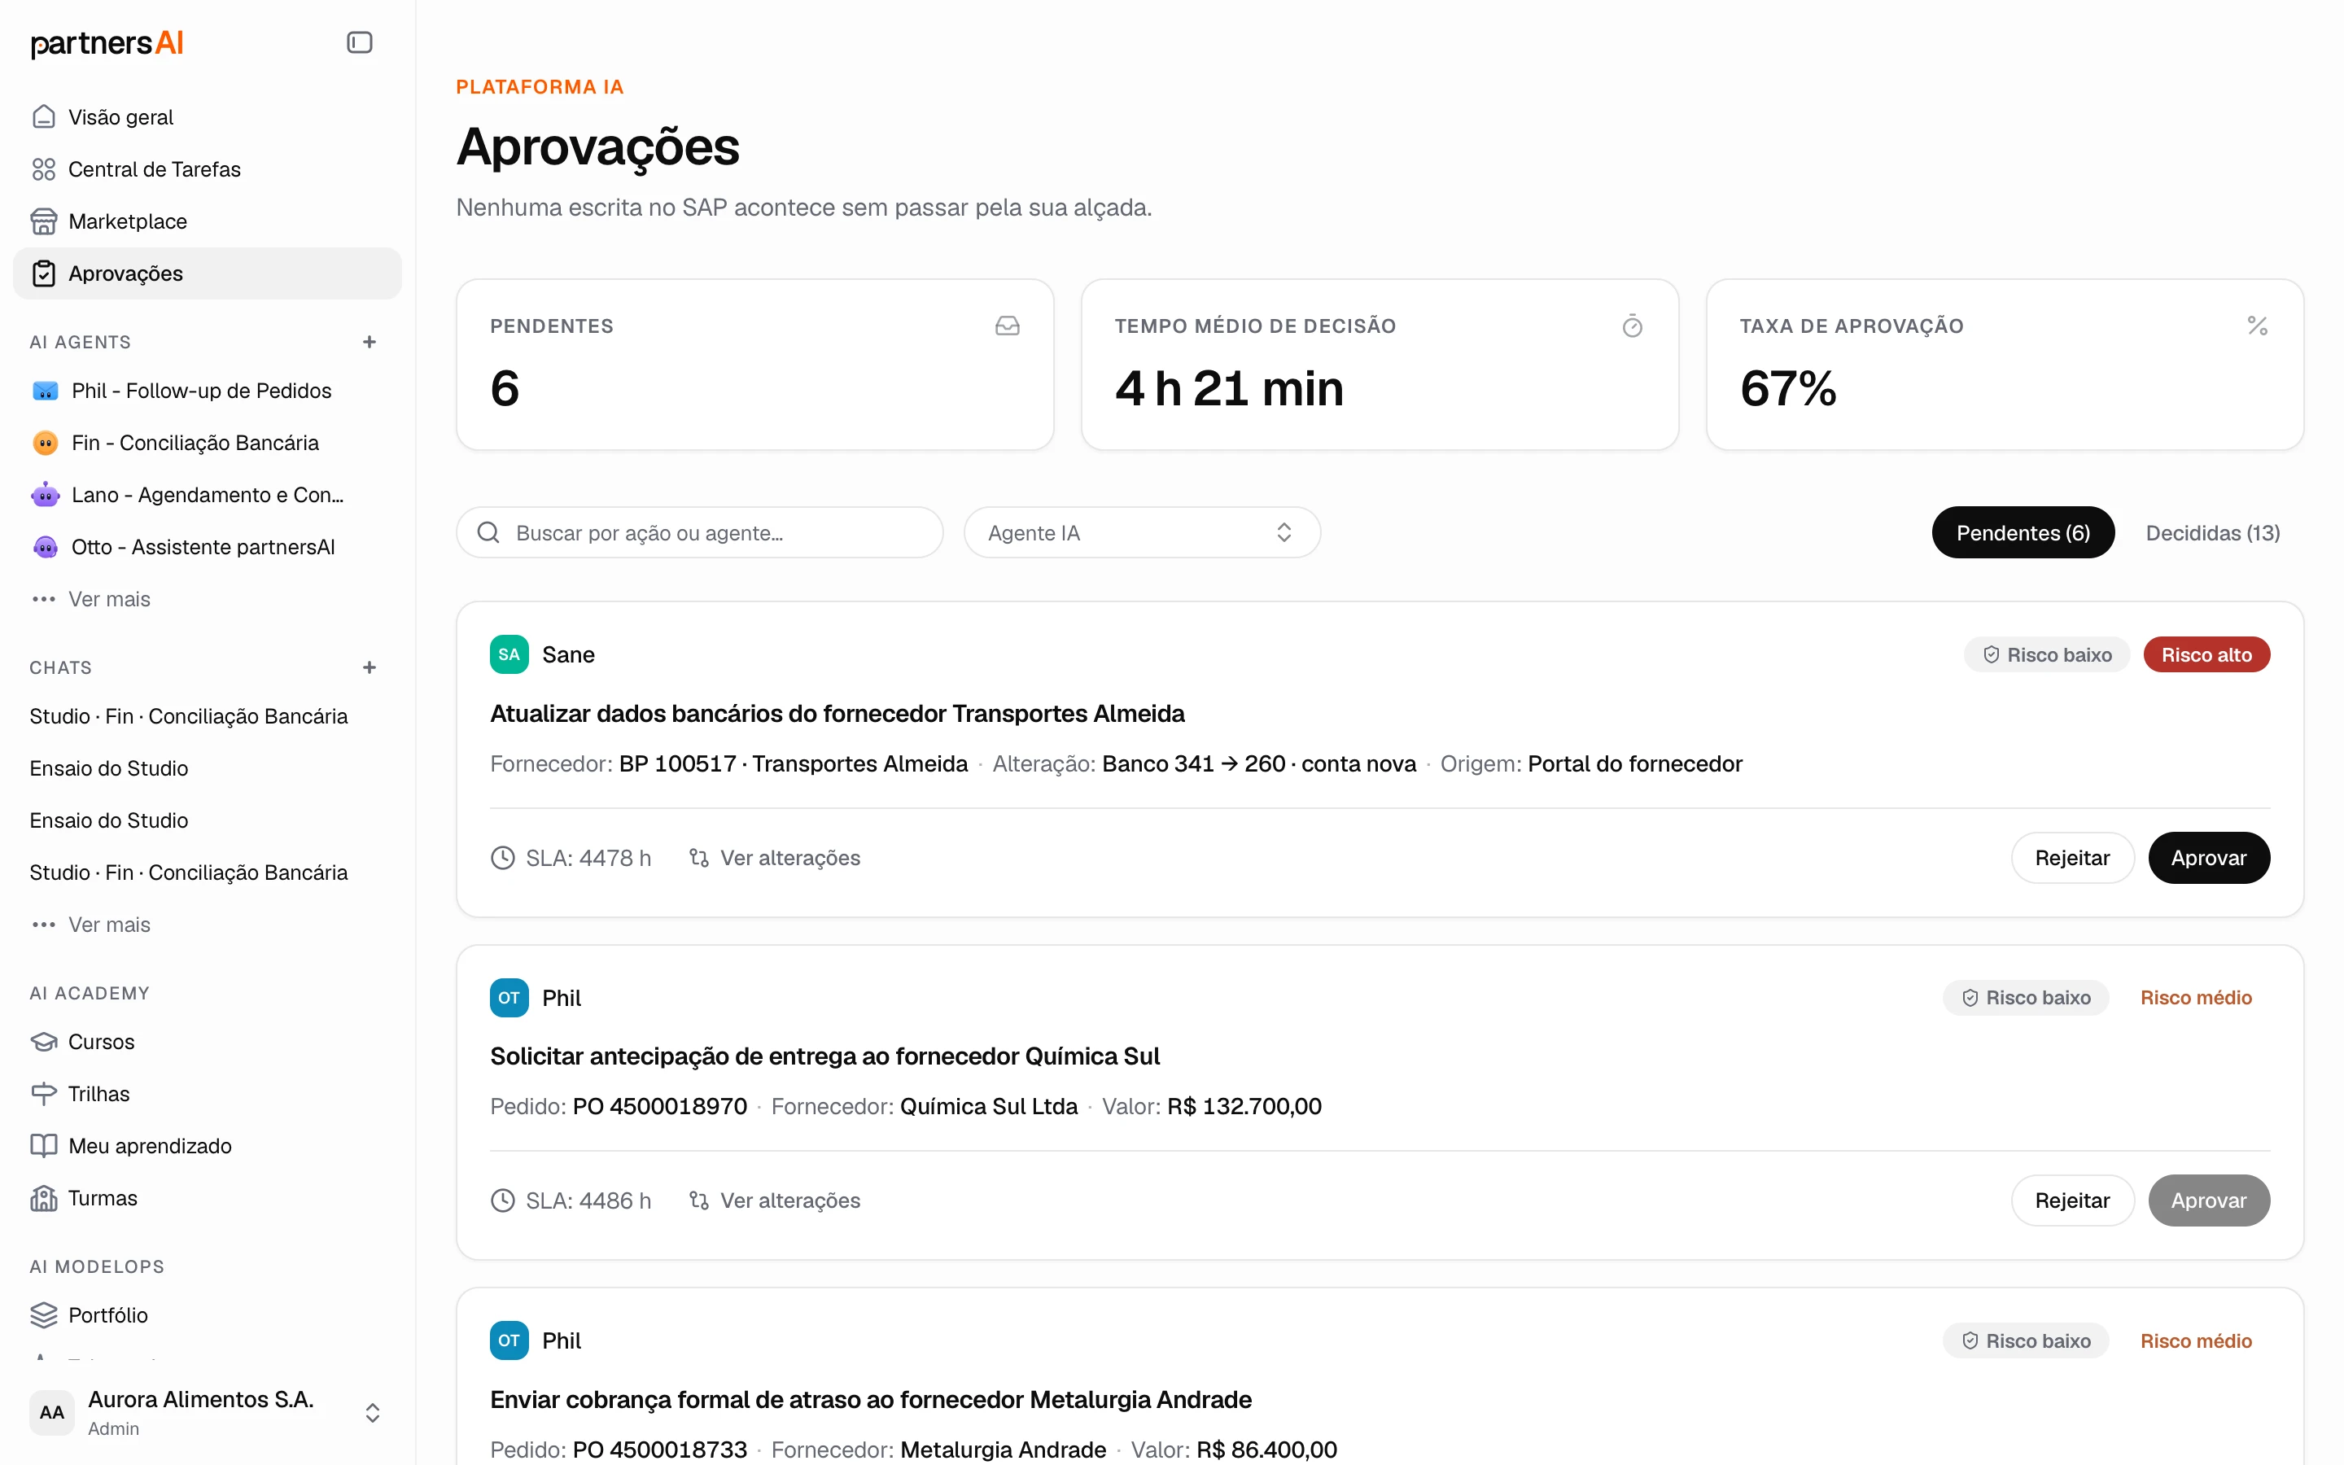Open Meu aprendizado page
The height and width of the screenshot is (1465, 2344).
click(x=208, y=1146)
